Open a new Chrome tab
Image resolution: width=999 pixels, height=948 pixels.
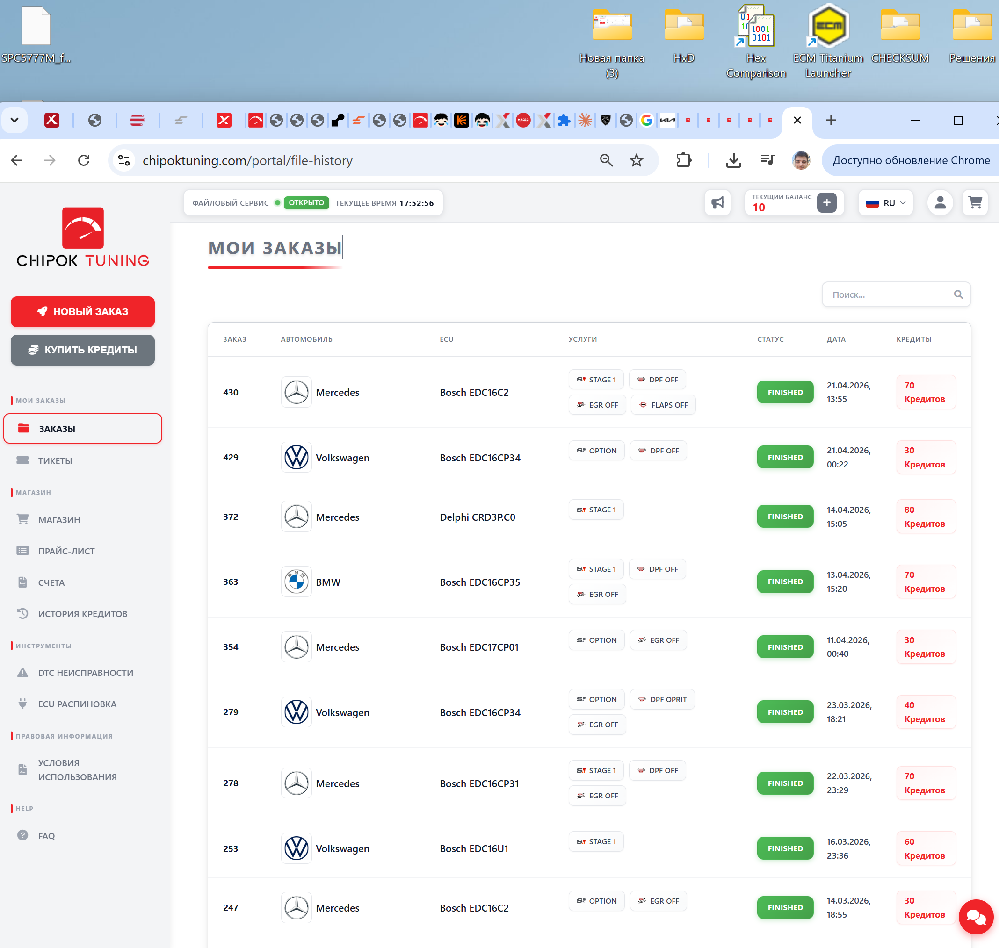pyautogui.click(x=831, y=120)
